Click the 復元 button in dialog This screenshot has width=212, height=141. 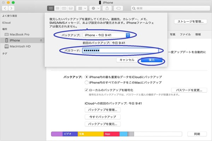click(152, 60)
